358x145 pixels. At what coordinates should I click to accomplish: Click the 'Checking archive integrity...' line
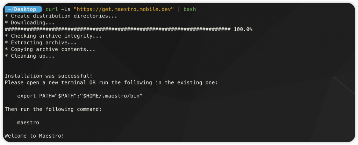pos(53,36)
